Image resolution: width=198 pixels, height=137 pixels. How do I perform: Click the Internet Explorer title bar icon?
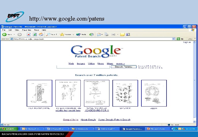click(x=2, y=27)
